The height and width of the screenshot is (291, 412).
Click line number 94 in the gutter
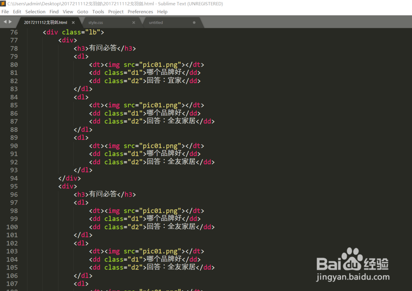pos(14,178)
